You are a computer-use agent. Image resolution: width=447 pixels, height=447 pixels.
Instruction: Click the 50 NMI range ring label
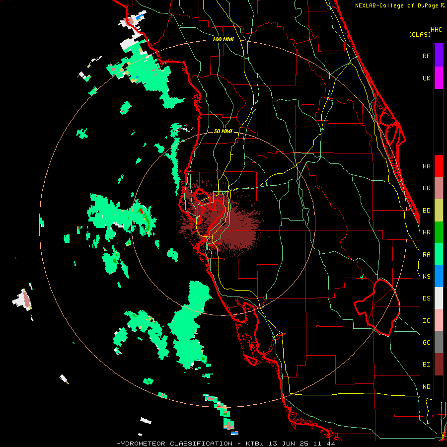tap(223, 131)
